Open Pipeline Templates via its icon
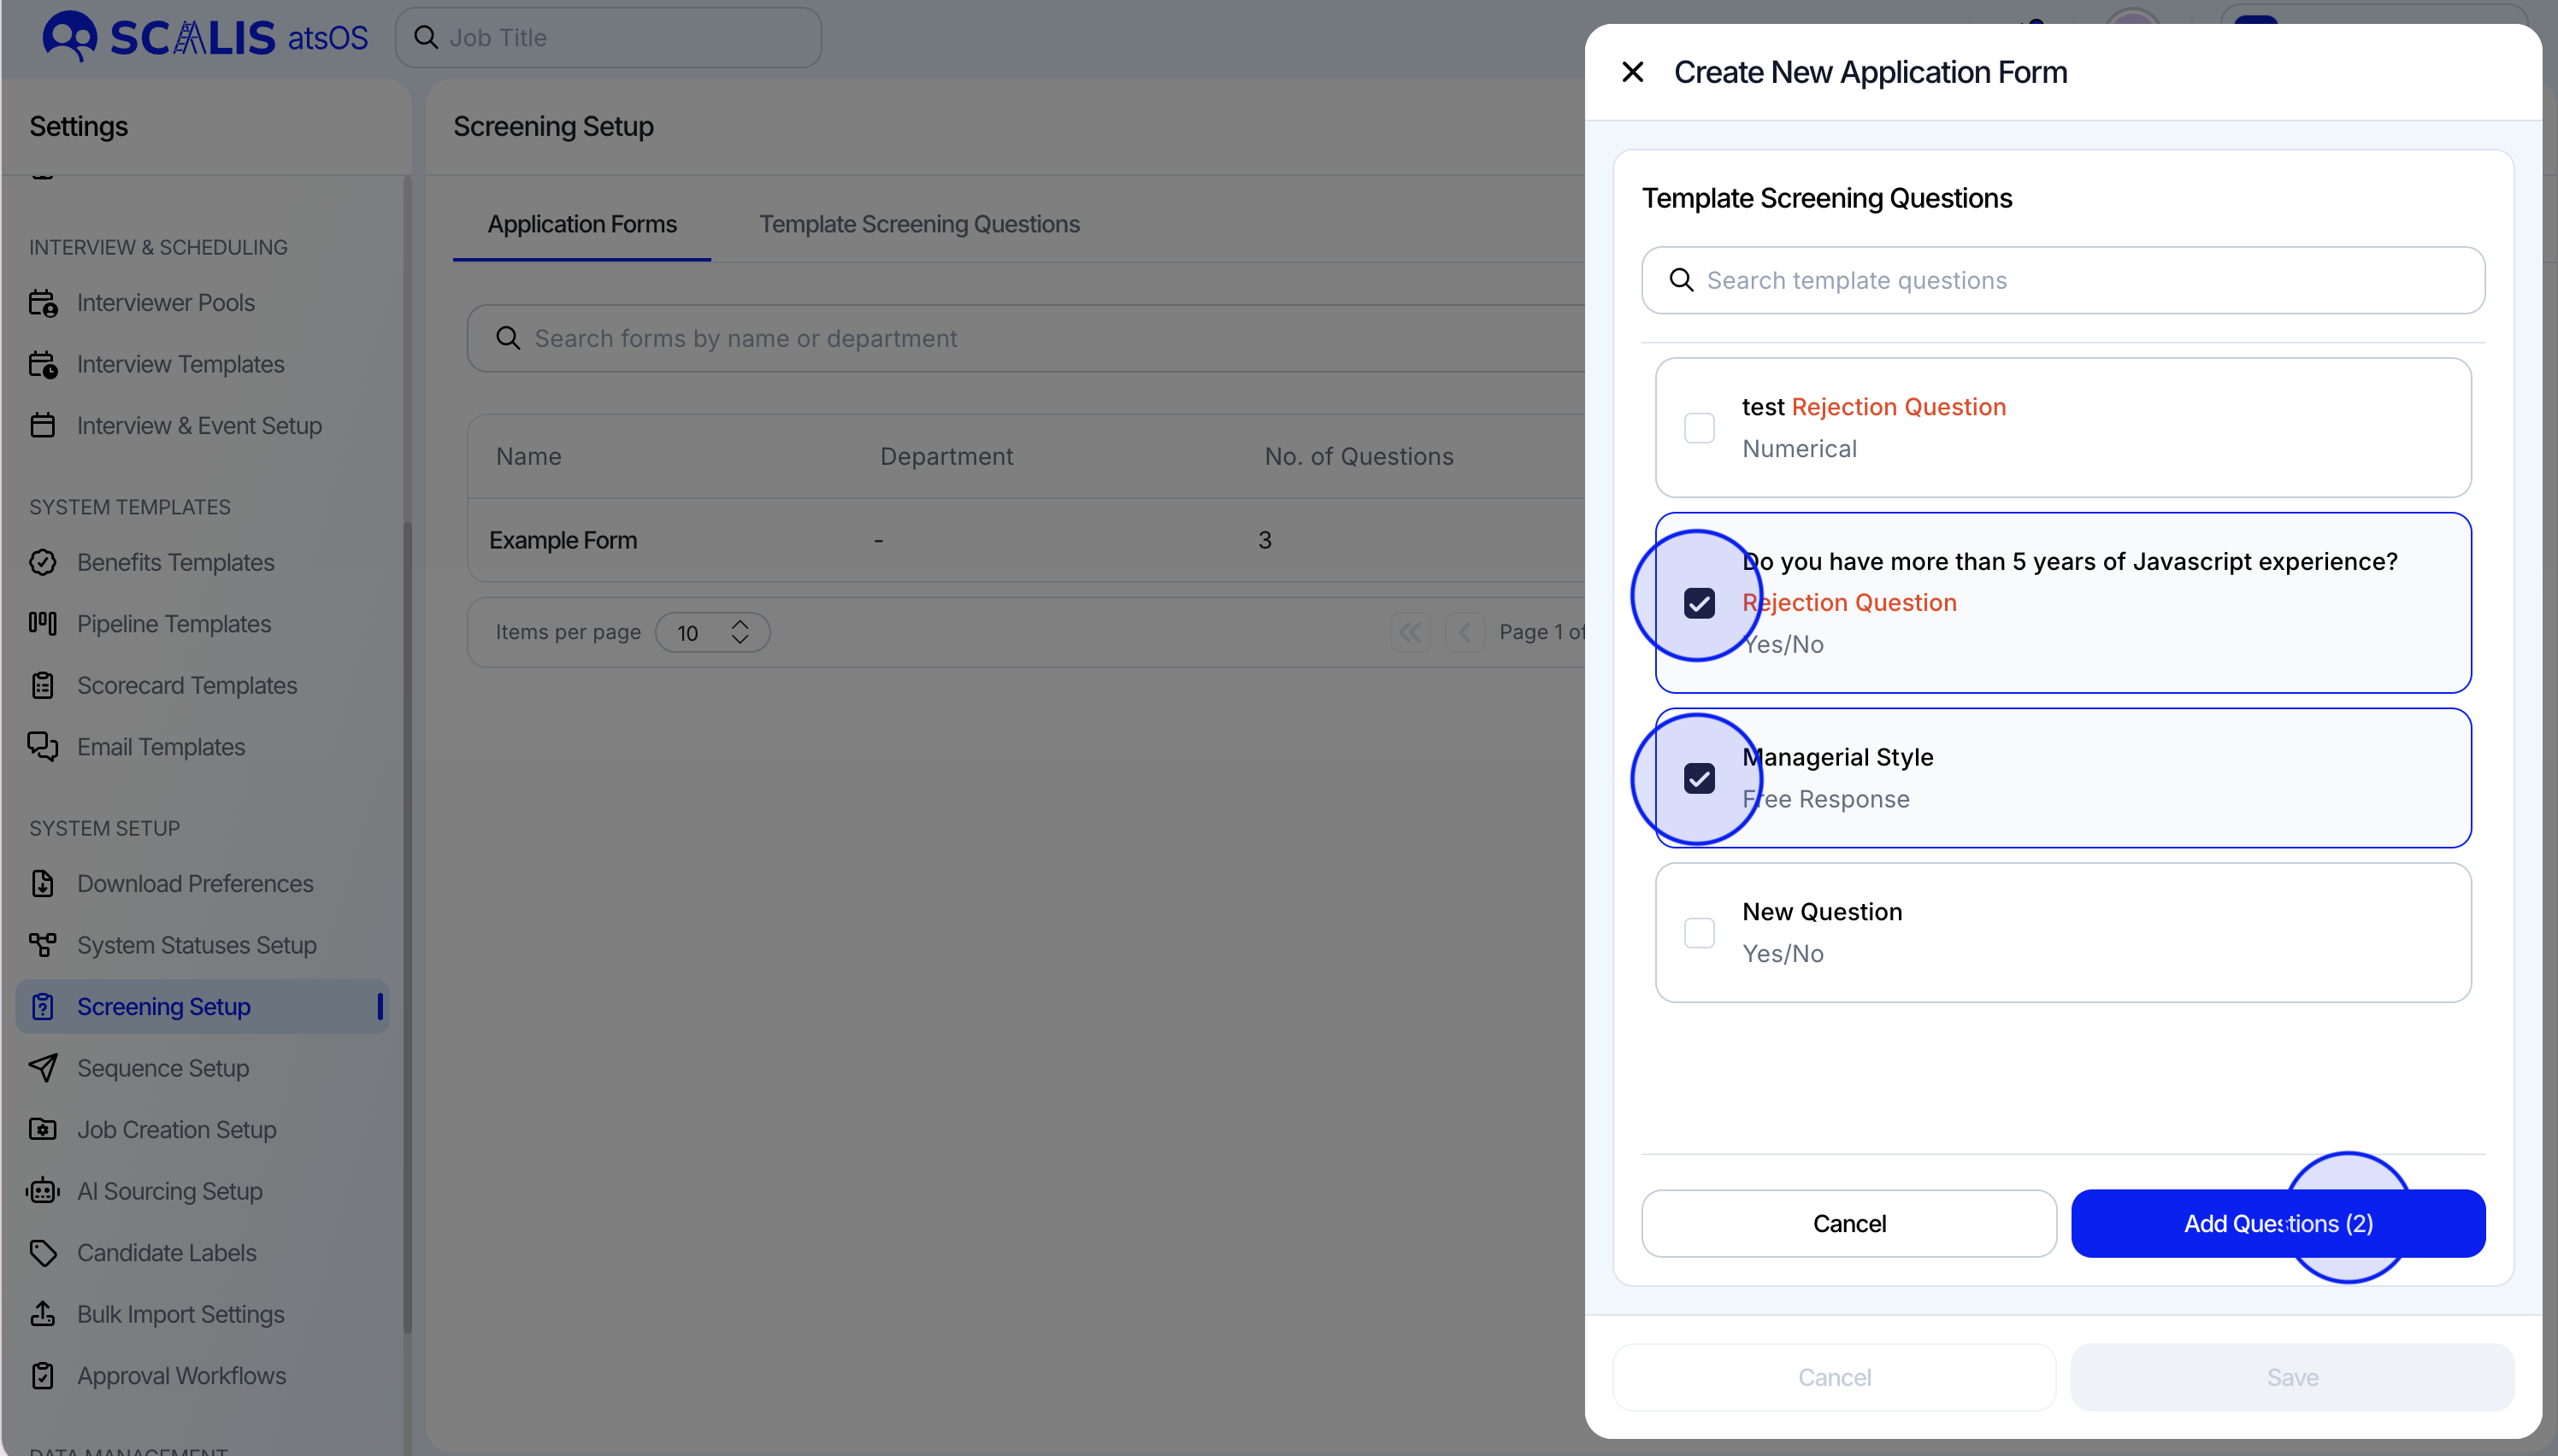Viewport: 2558px width, 1456px height. [42, 624]
